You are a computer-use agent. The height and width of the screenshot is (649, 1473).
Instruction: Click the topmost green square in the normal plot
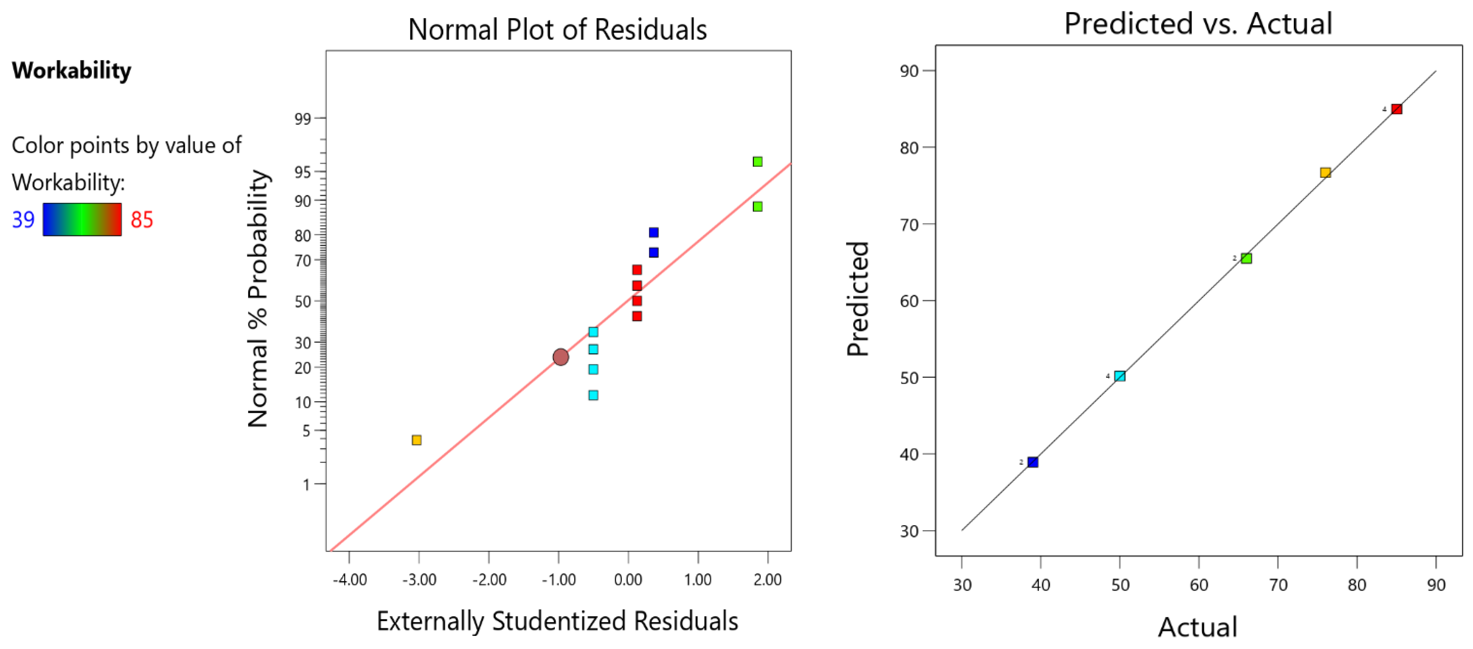[757, 162]
